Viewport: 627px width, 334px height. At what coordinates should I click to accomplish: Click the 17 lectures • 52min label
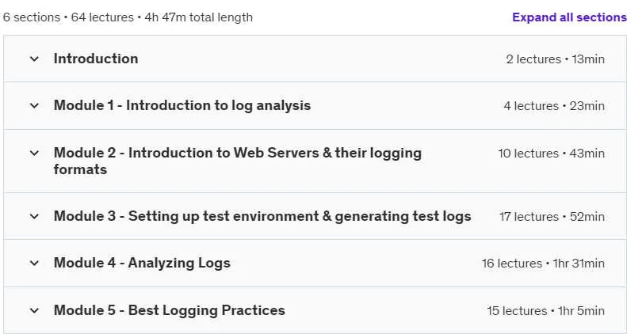coord(552,217)
